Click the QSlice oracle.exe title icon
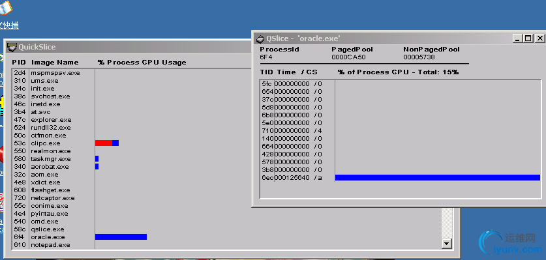546x260 pixels. pos(260,38)
